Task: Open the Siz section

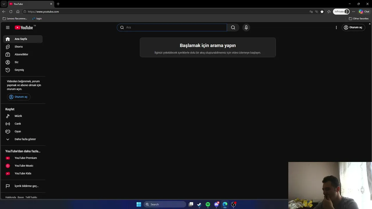Action: point(23,62)
